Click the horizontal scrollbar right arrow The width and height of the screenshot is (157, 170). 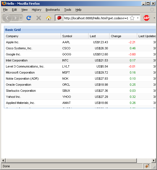154,160
